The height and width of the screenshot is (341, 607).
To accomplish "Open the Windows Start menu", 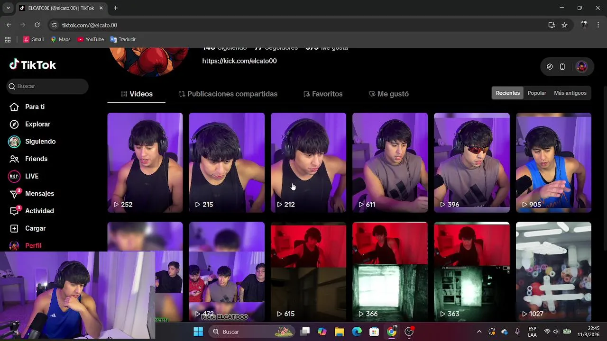I will point(198,332).
